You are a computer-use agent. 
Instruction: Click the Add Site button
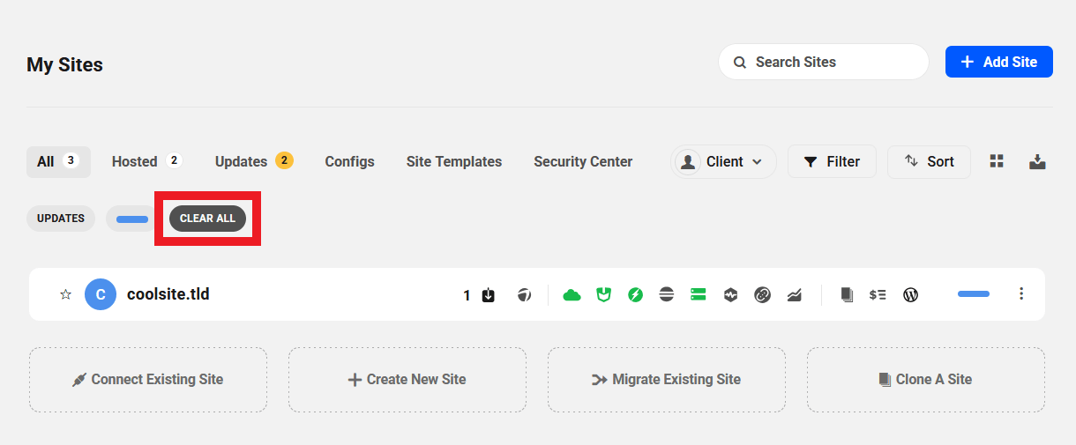point(998,62)
